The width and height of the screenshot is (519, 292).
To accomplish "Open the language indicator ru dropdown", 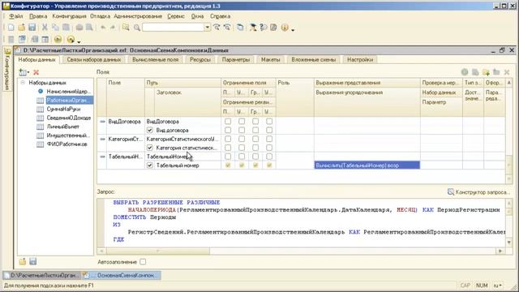I will [x=497, y=286].
